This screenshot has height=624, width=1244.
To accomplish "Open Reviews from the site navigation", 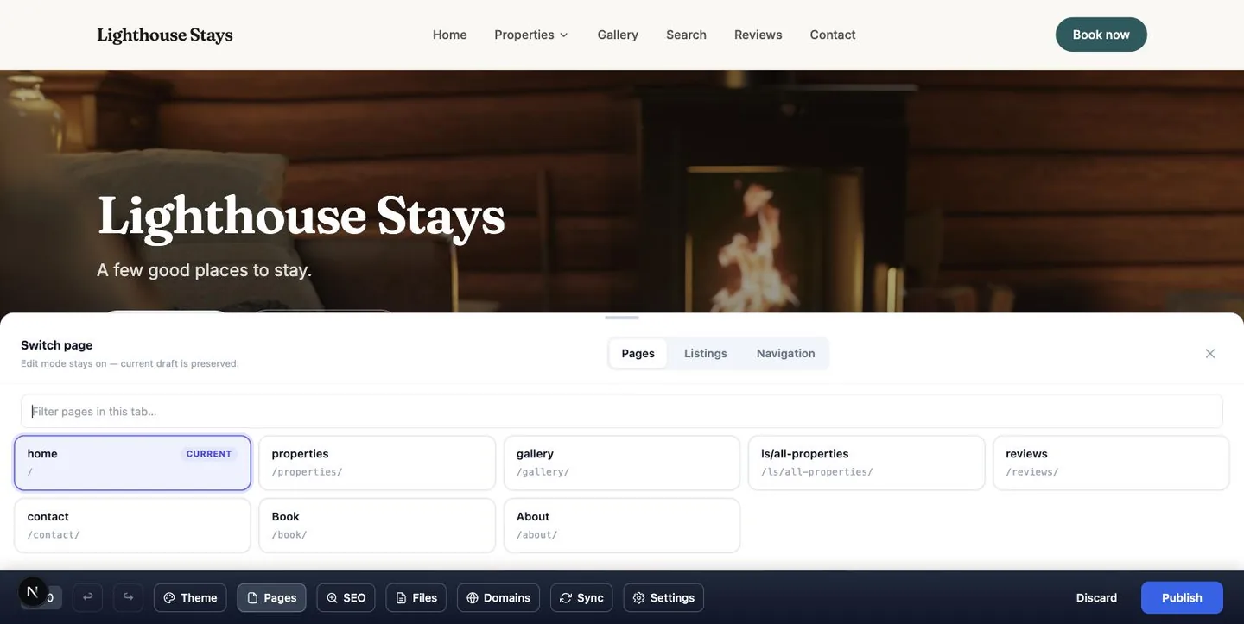I will click(x=758, y=35).
